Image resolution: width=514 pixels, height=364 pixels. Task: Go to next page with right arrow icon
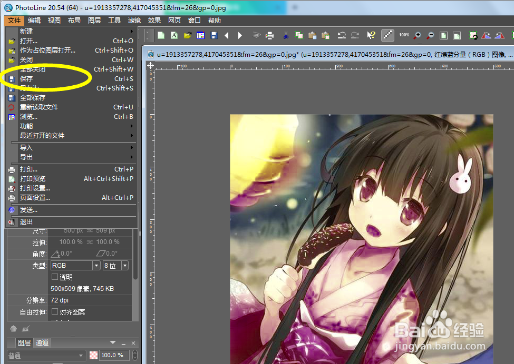pyautogui.click(x=240, y=35)
